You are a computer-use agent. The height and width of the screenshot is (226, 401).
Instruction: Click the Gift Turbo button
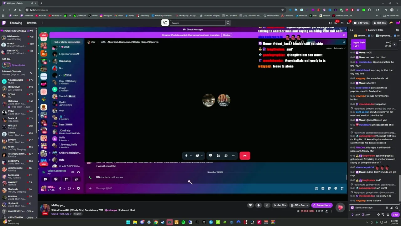click(x=361, y=23)
